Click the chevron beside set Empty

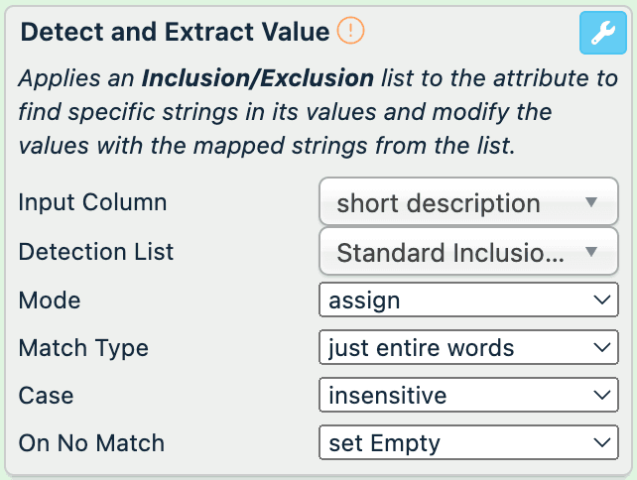click(x=599, y=443)
